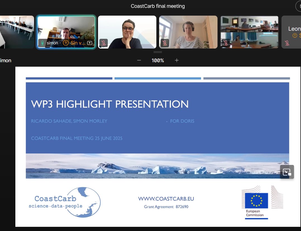Select the conference room video thumbnail
This screenshot has width=301, height=231.
tap(17, 32)
